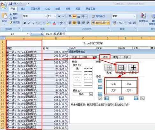Add diagonal up border in dialog
The width and height of the screenshot is (155, 130).
[100, 98]
